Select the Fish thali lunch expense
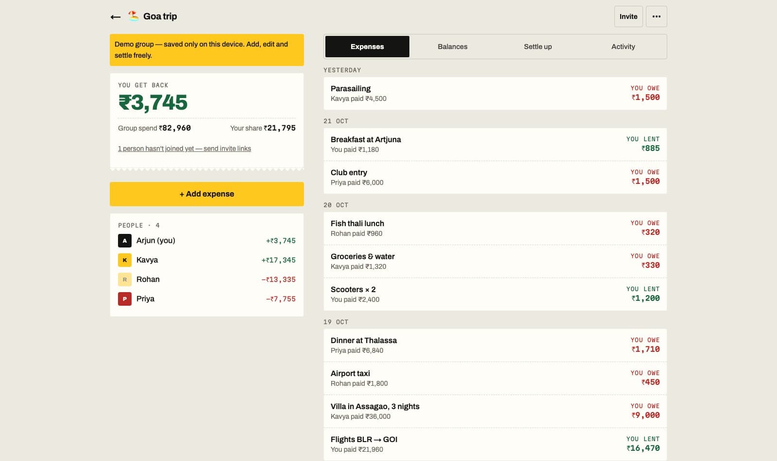This screenshot has width=777, height=461. click(495, 228)
